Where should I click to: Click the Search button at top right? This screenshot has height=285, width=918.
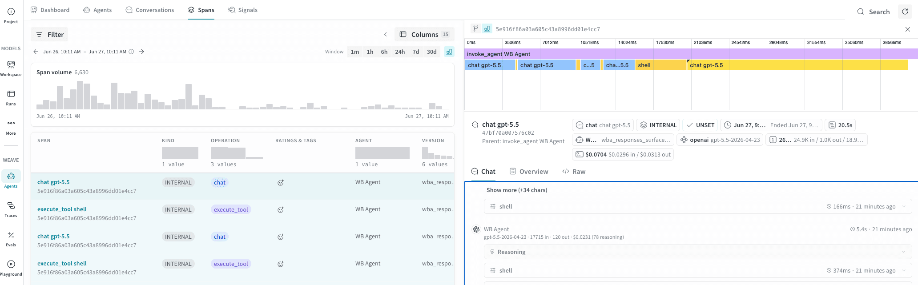(x=874, y=12)
